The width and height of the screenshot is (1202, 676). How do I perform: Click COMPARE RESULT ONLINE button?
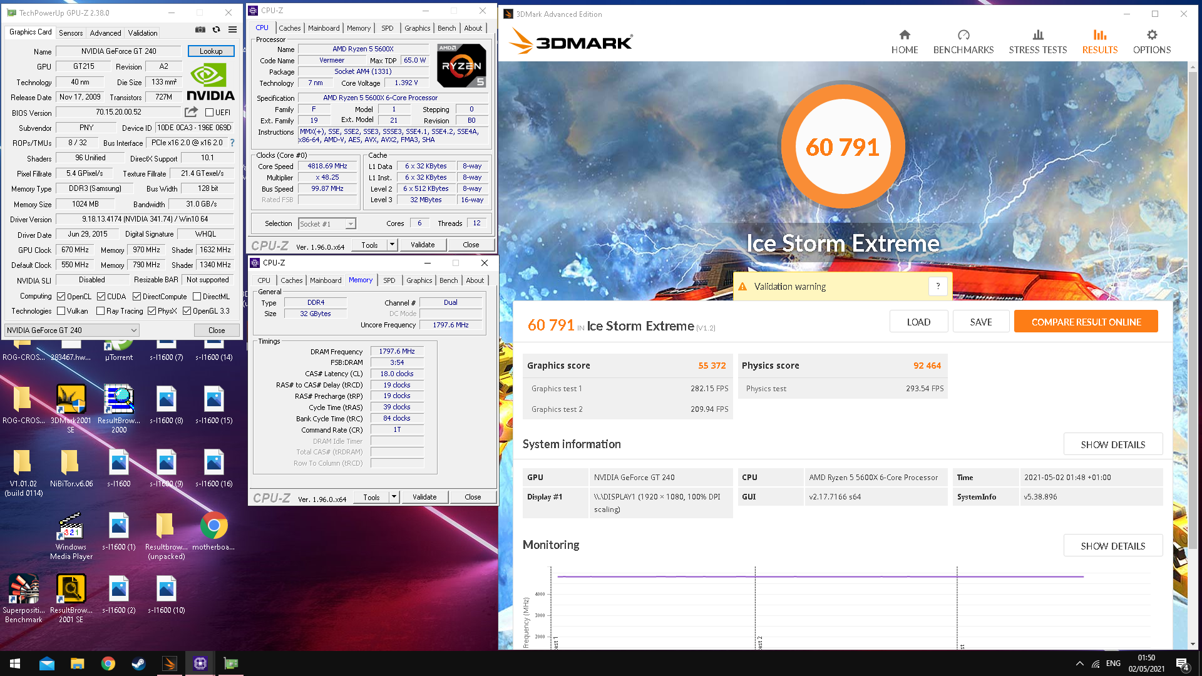pos(1086,322)
